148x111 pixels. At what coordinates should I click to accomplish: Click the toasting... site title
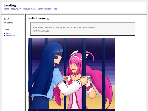click(11, 5)
